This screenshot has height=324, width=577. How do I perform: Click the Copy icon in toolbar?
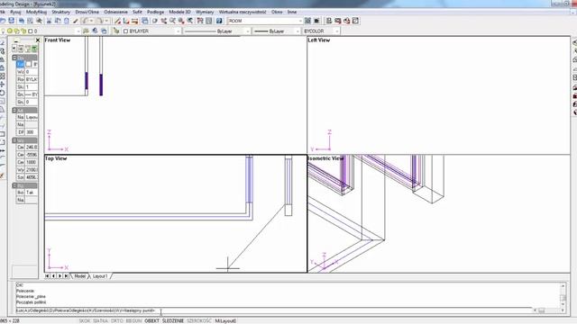tap(58, 21)
